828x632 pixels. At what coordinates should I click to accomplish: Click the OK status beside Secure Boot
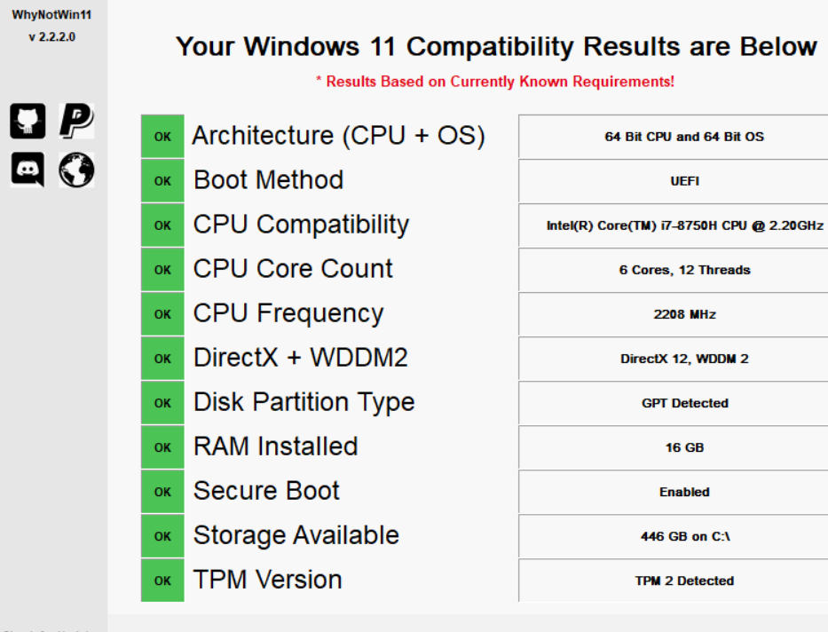(162, 492)
